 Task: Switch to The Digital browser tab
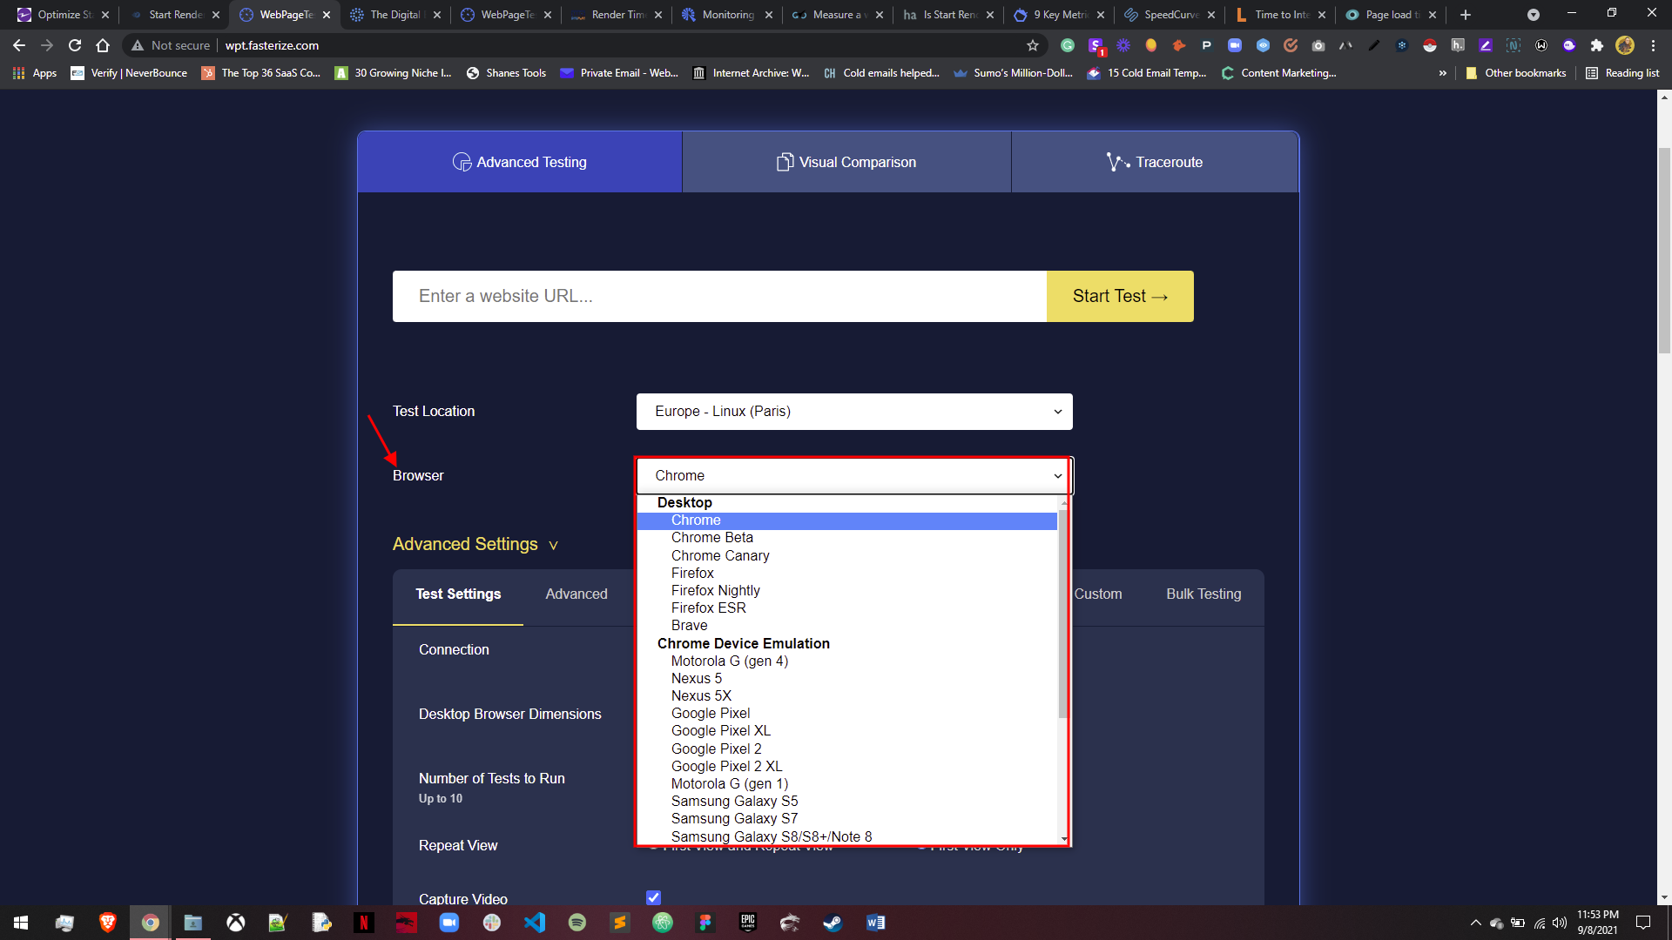click(x=394, y=15)
